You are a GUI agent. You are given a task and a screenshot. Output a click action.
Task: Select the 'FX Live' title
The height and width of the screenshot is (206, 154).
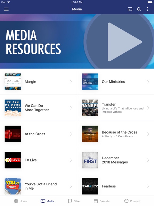click(x=31, y=160)
